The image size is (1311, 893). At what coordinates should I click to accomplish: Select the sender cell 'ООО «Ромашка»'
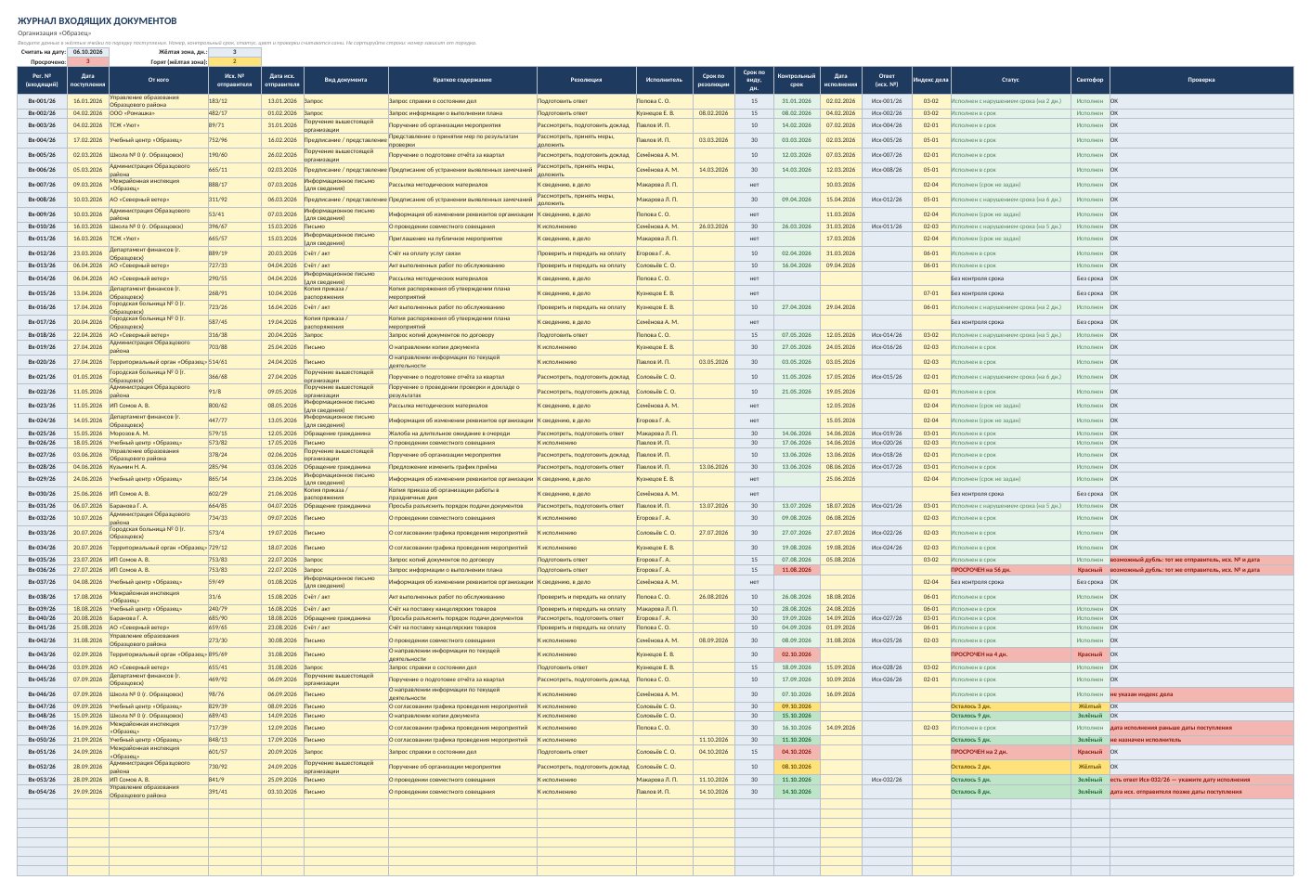[159, 113]
